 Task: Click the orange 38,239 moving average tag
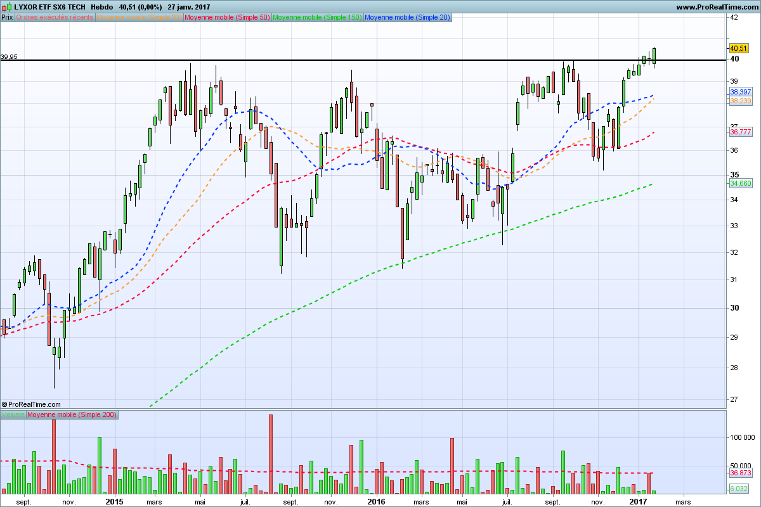741,101
